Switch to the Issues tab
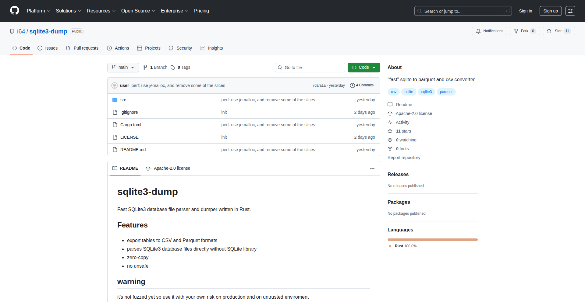The height and width of the screenshot is (302, 585). tap(48, 48)
